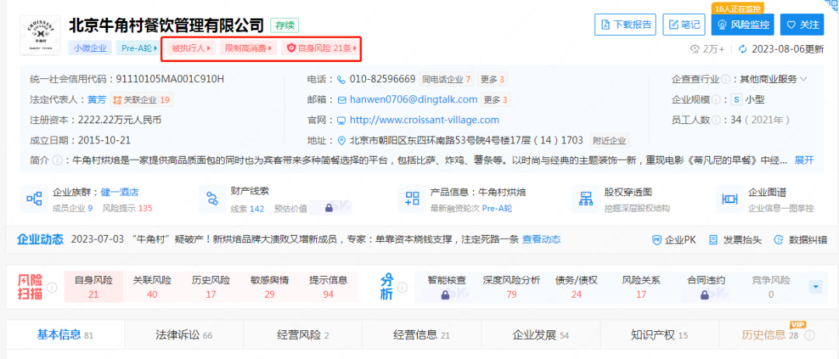Click the refresh icon beside 2023-08-06更新
This screenshot has height=359, width=839.
point(743,49)
